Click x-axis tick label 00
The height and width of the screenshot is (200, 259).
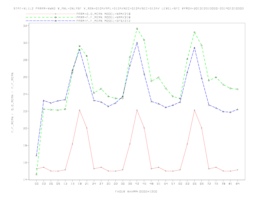(37, 184)
